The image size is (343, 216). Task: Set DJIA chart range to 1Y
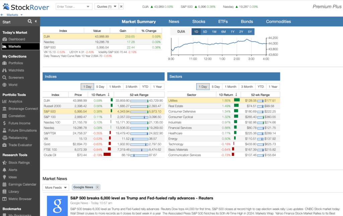pyautogui.click(x=232, y=32)
